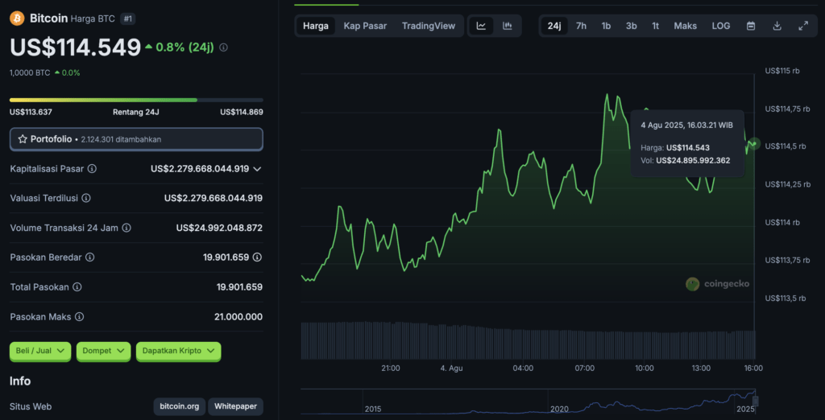This screenshot has height=420, width=825.
Task: Open the Kapitalisasi Pasar info icon
Action: point(92,169)
